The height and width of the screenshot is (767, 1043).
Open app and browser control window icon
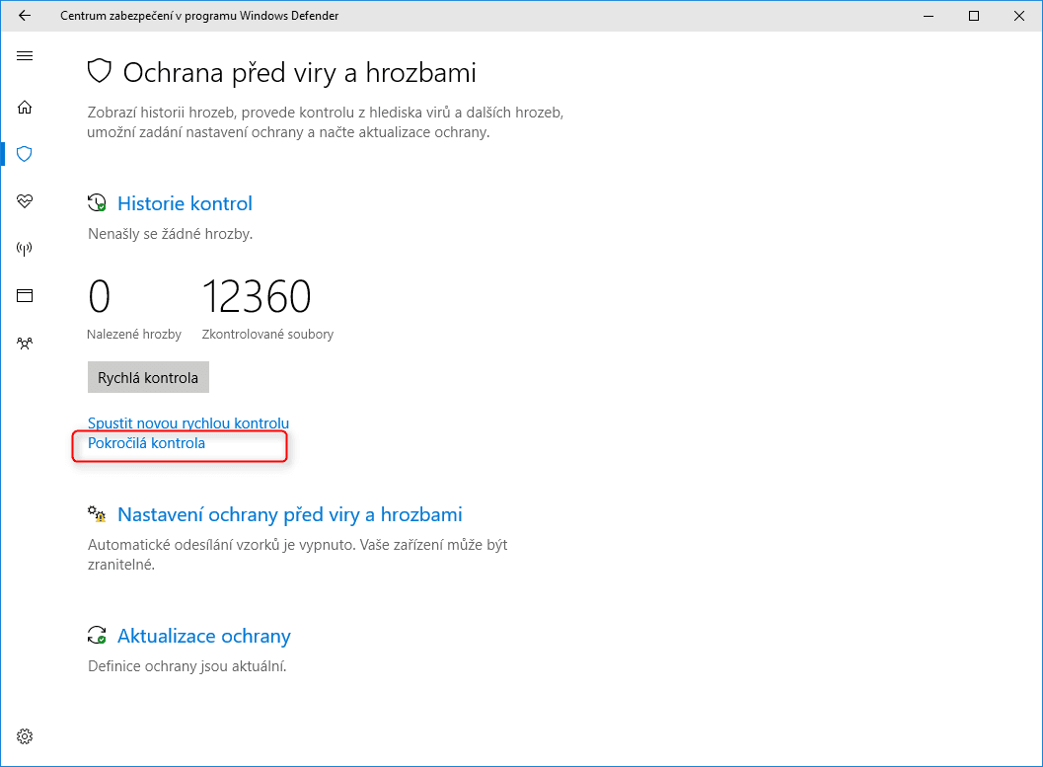[x=25, y=296]
